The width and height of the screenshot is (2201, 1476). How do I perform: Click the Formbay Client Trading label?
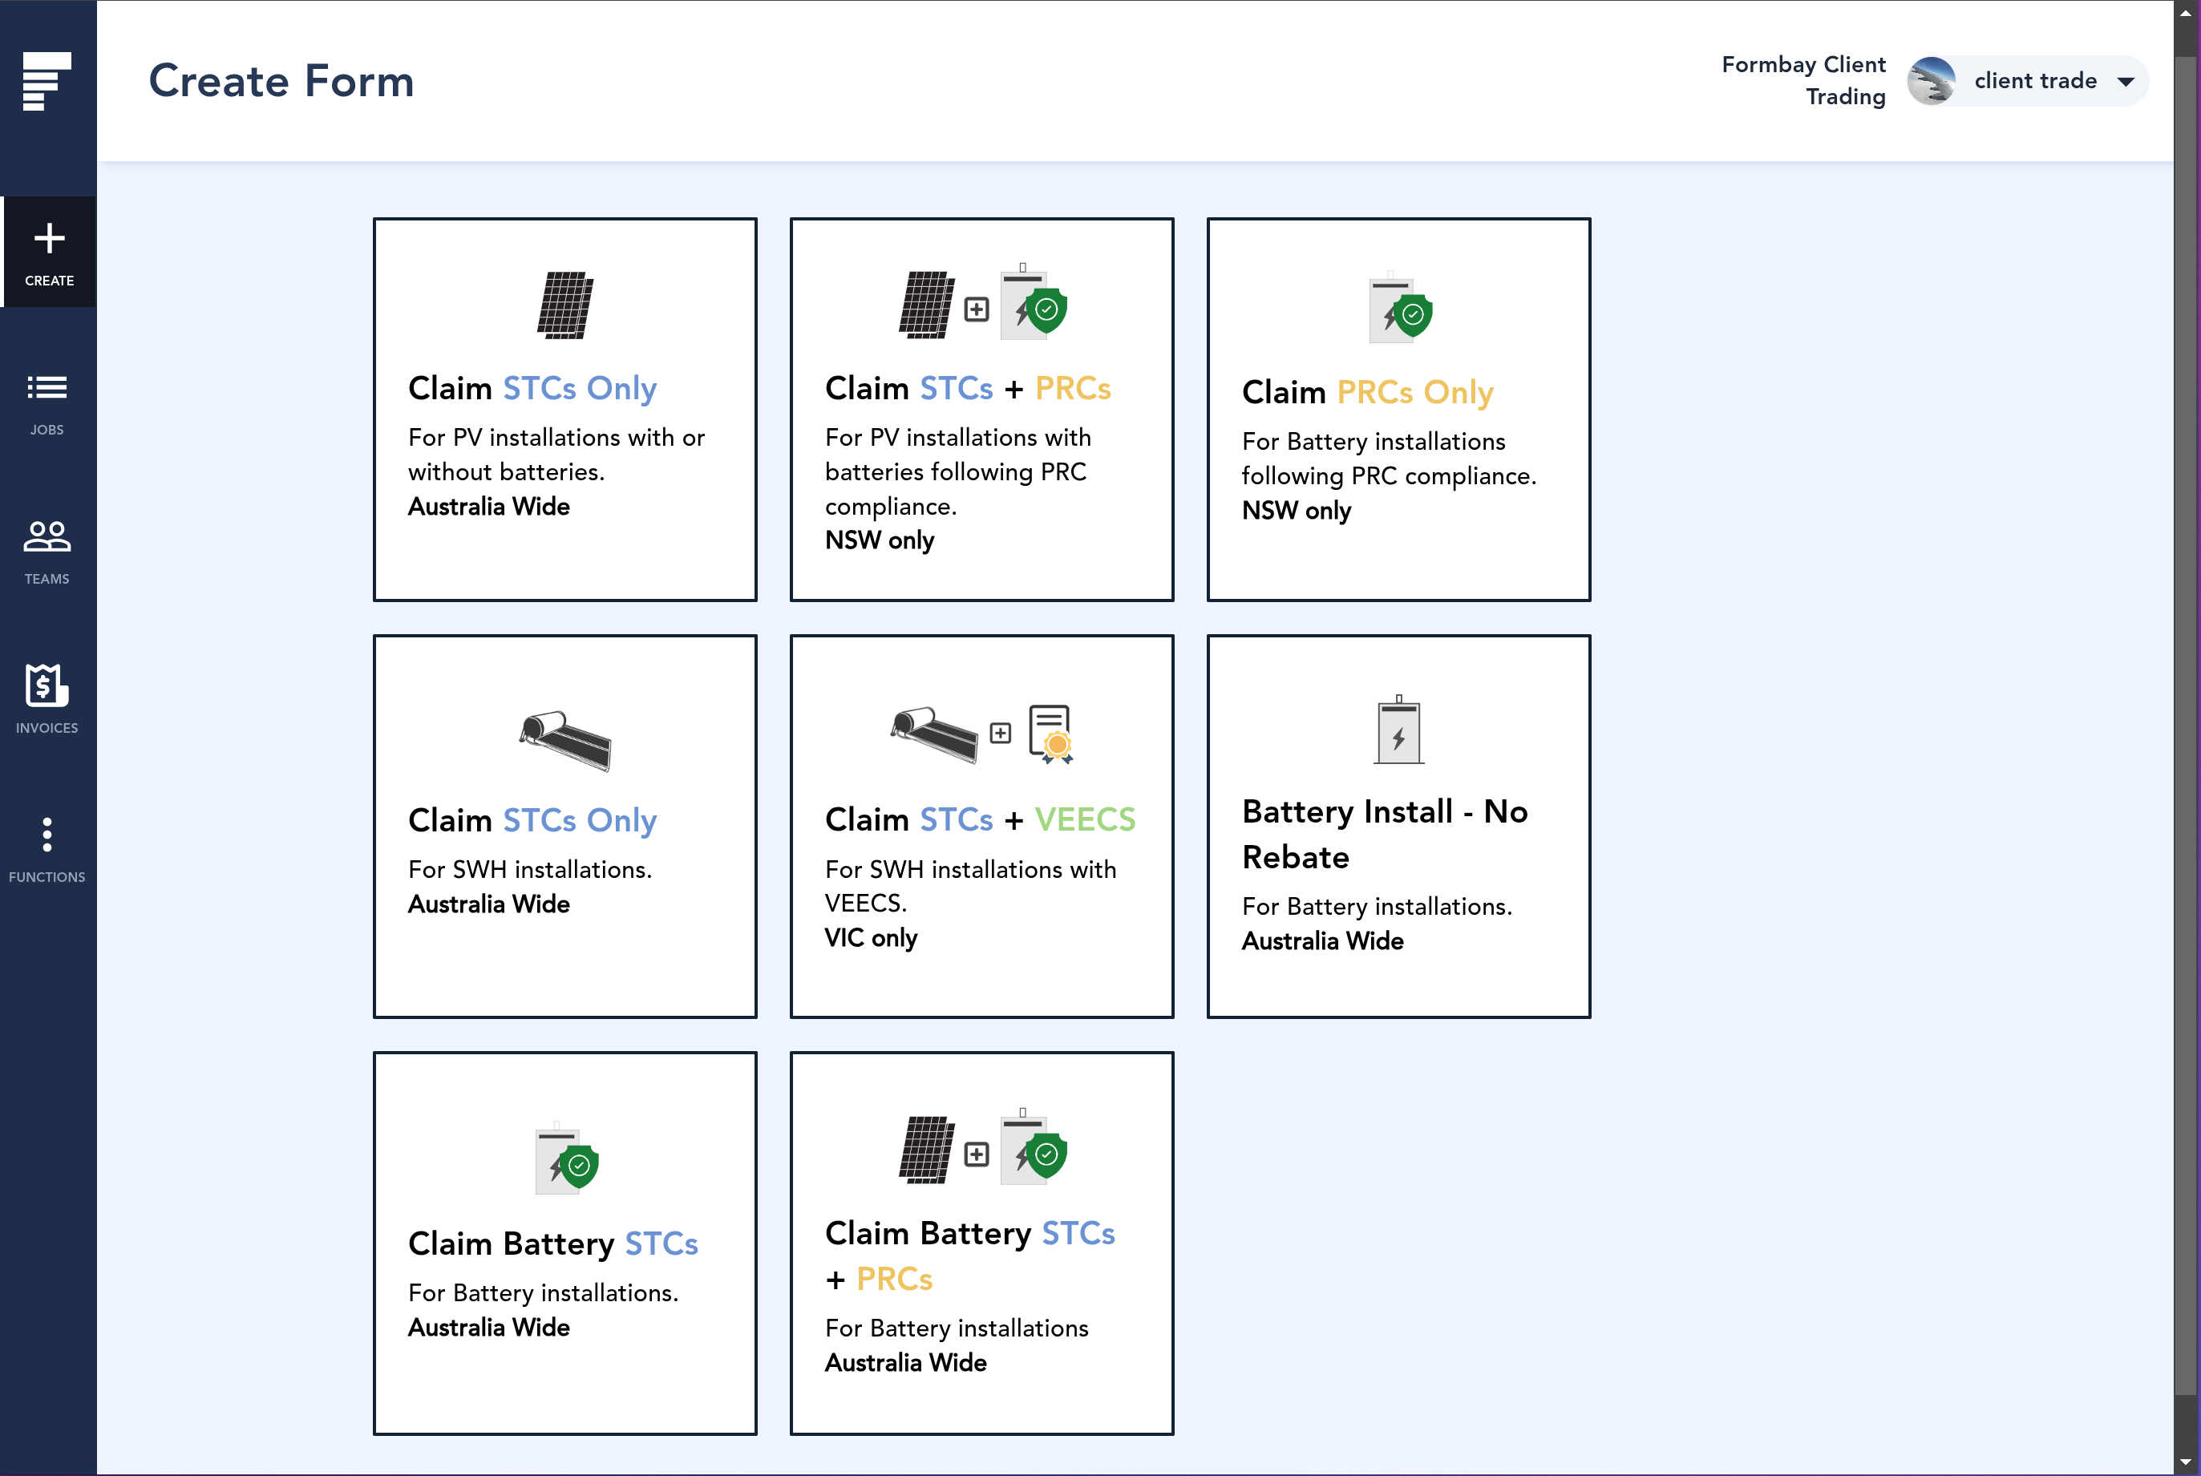(x=1802, y=80)
